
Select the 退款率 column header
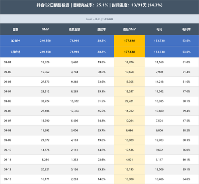click(x=101, y=29)
